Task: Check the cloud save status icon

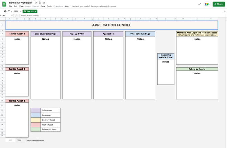Action: coord(44,2)
